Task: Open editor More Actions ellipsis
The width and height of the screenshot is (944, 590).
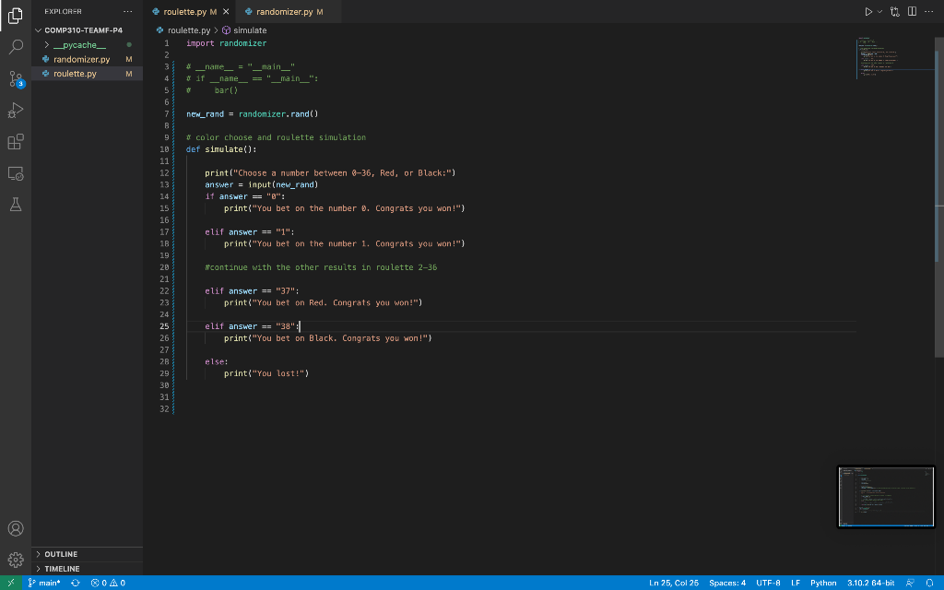Action: click(x=929, y=11)
